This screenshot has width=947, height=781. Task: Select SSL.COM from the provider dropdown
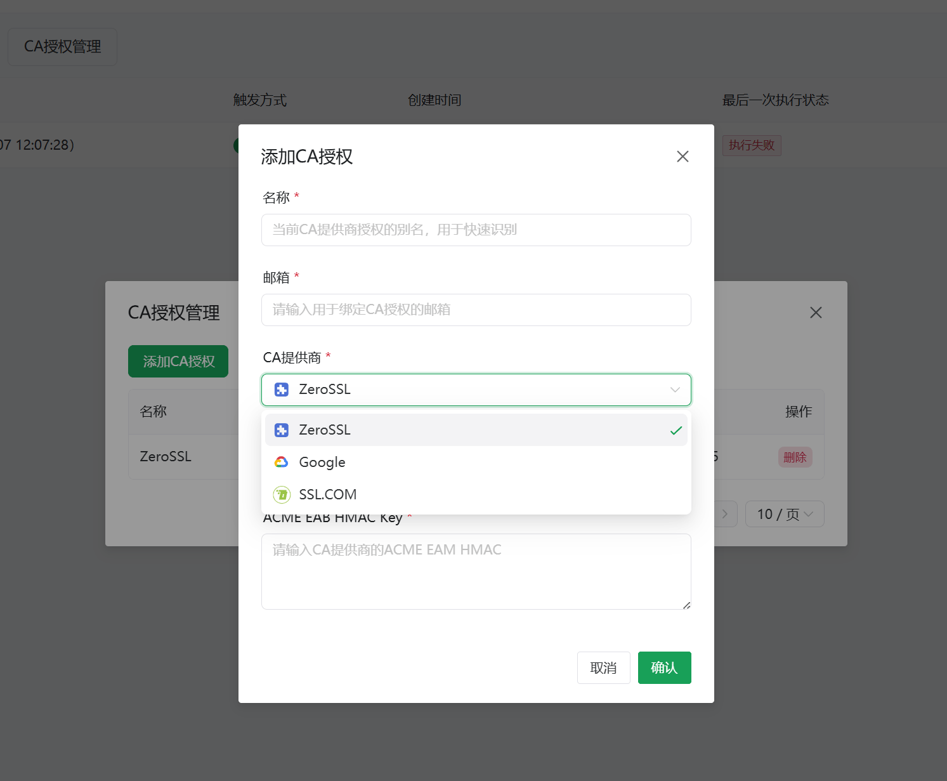tap(327, 494)
